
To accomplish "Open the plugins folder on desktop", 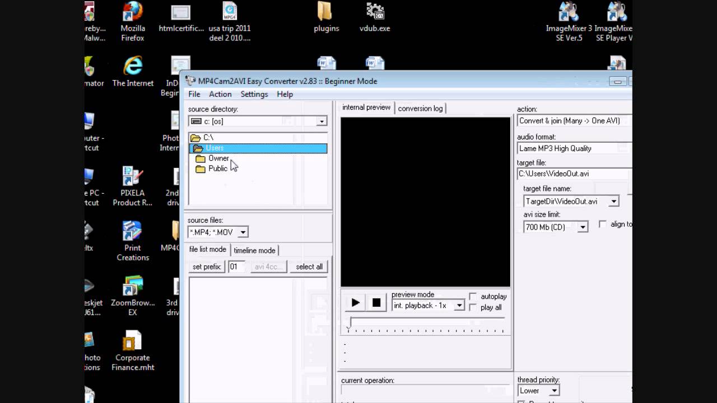I will click(x=327, y=18).
